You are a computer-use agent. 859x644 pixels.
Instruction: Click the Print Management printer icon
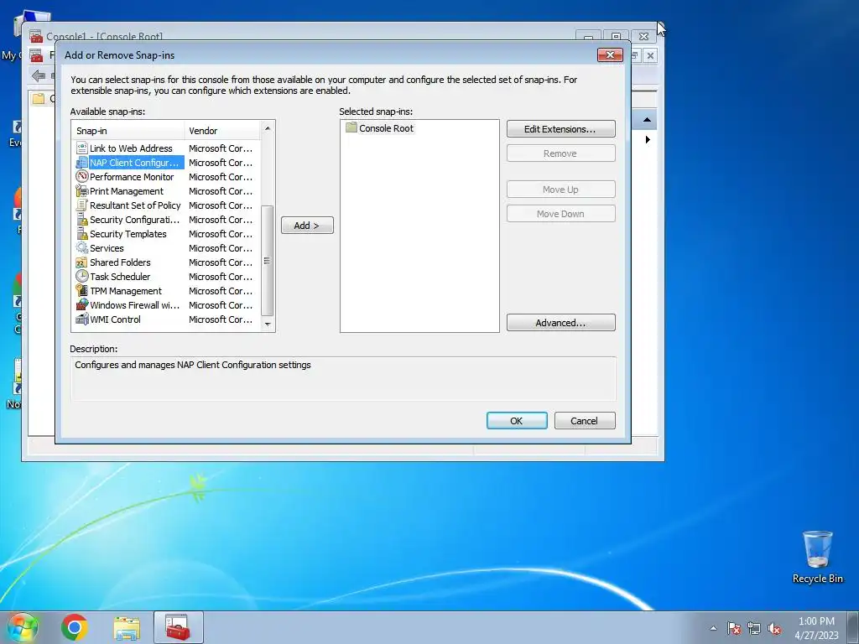pos(81,191)
